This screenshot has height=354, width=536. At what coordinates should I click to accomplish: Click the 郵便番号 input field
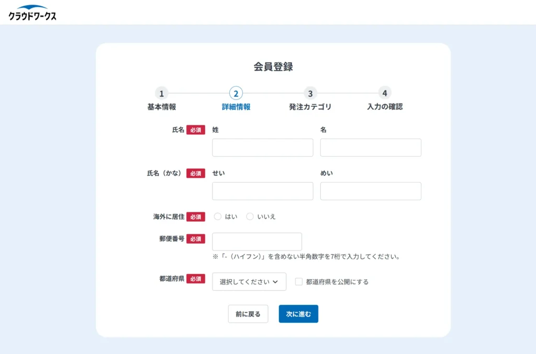(x=256, y=241)
